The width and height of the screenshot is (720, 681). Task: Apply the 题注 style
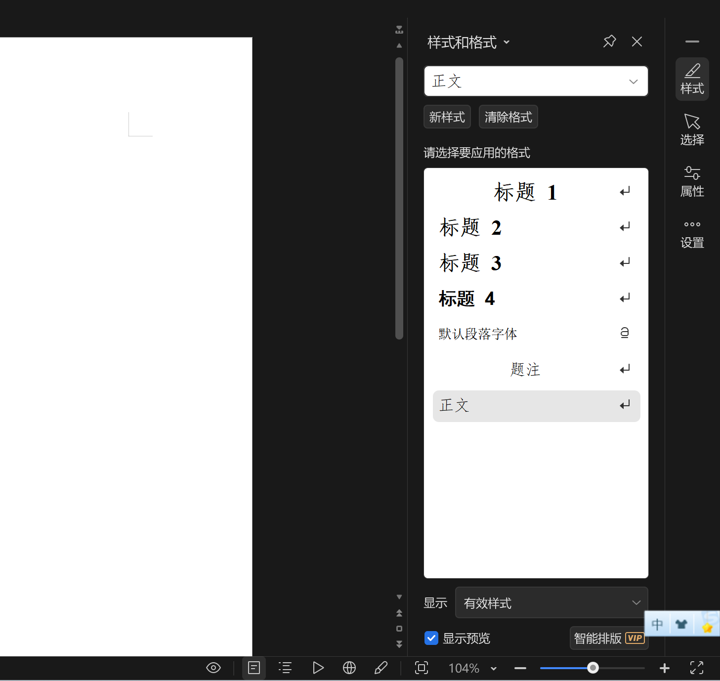536,370
